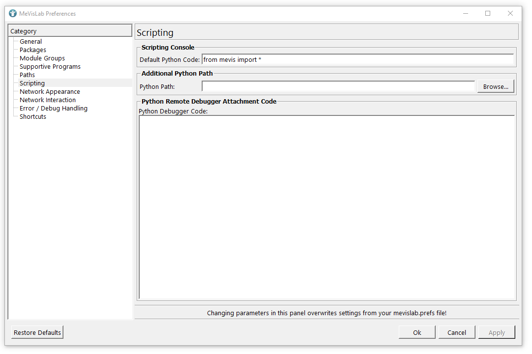Open Error / Debug Handling preferences
Screen dimensions: 532x354
54,109
